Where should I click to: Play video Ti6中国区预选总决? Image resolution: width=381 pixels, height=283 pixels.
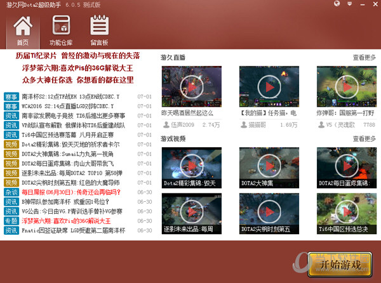(x=347, y=214)
